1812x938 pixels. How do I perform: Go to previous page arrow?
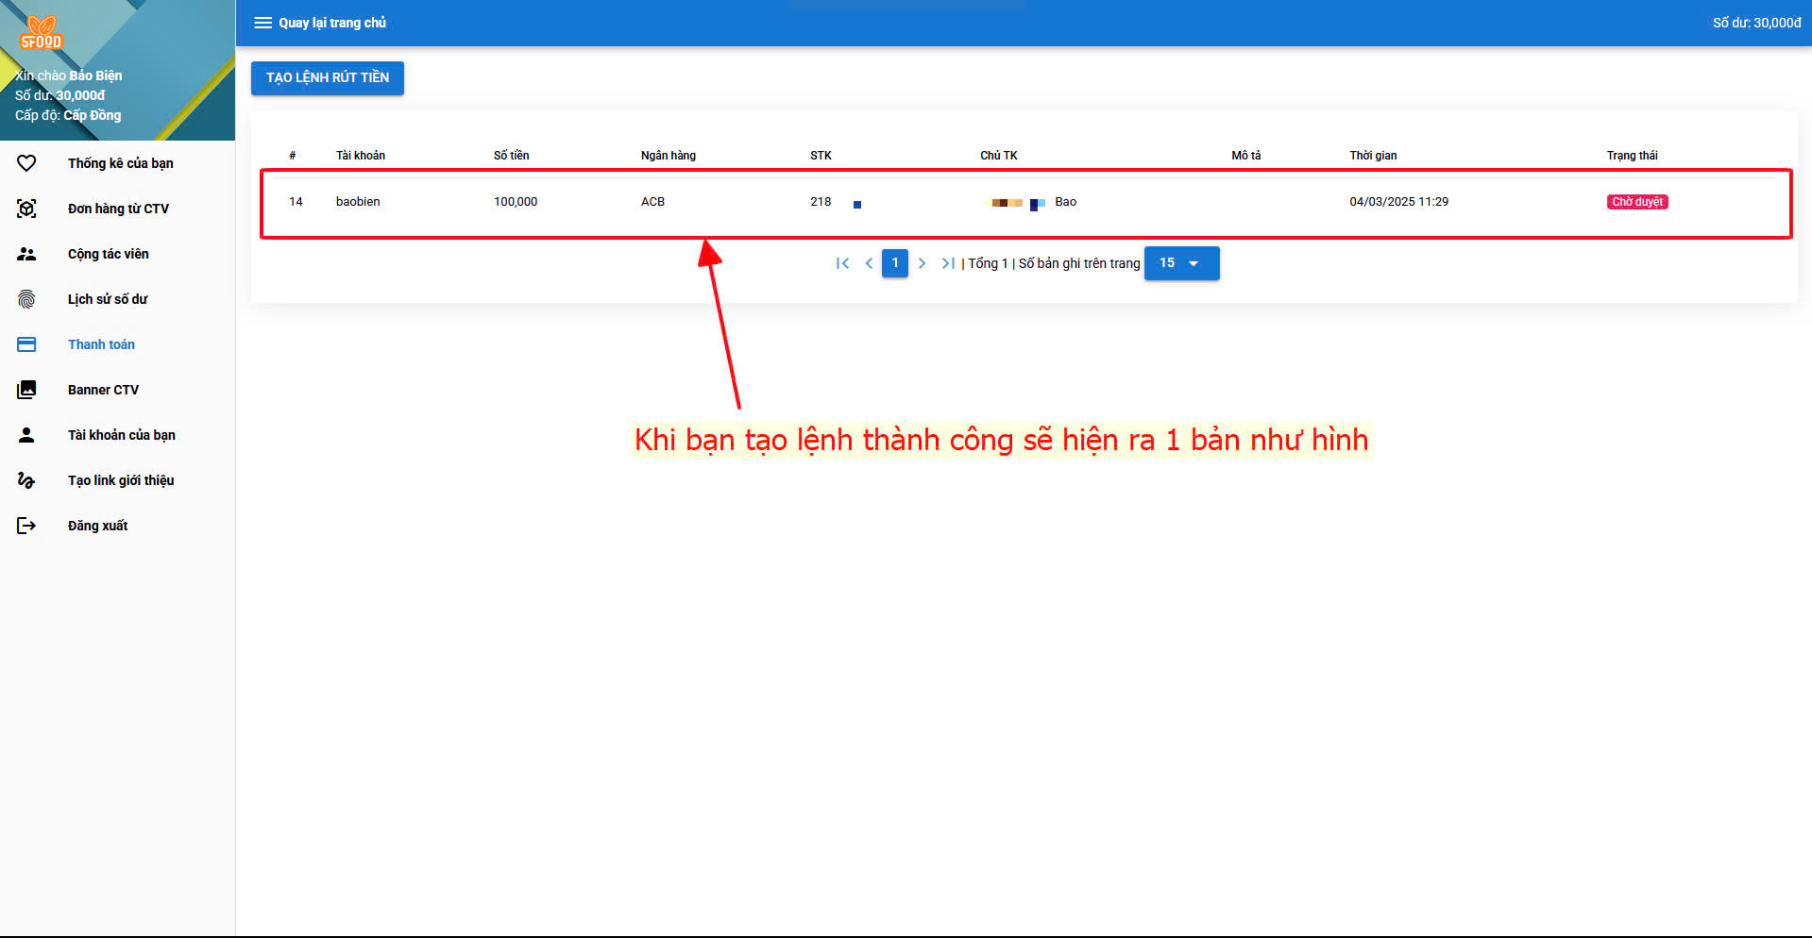(869, 263)
